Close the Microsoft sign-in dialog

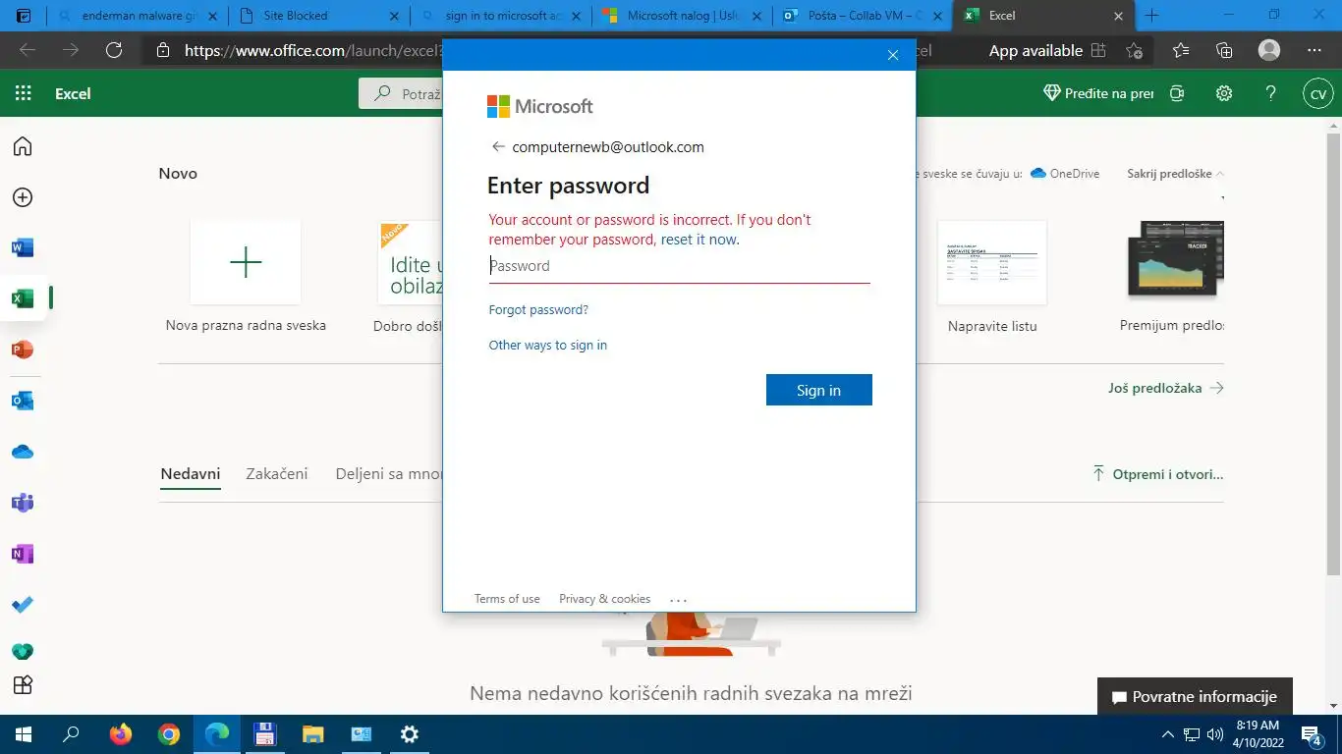click(x=892, y=55)
